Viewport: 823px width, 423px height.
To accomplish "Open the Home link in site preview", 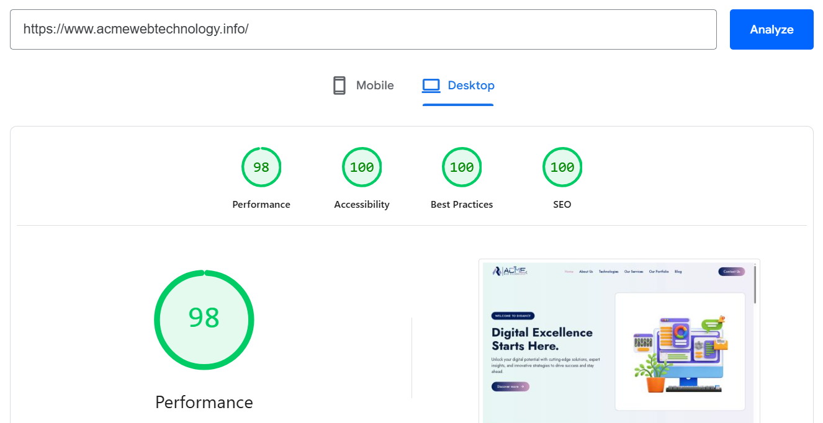I will [569, 272].
